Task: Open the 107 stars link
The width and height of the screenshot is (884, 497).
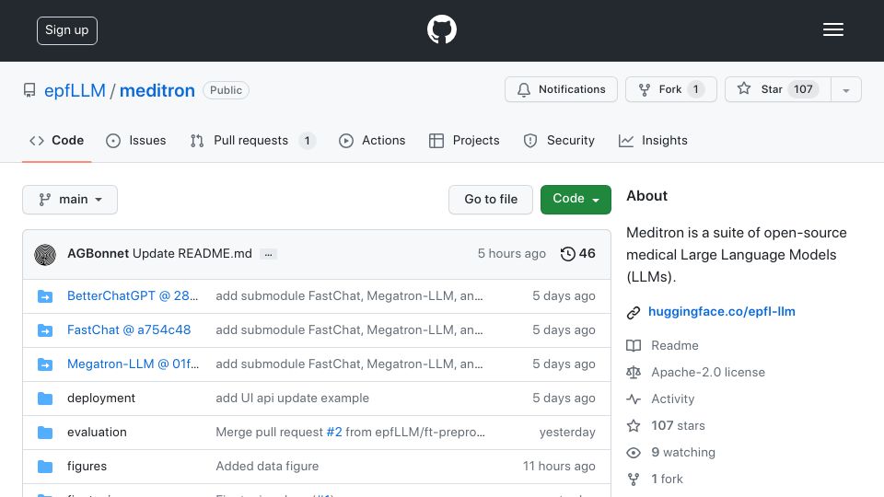Action: (679, 425)
